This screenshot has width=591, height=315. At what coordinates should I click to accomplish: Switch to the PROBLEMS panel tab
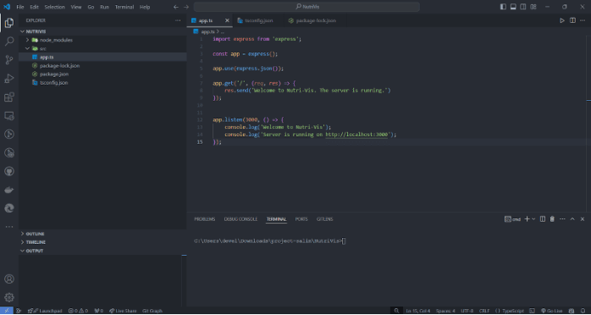[x=205, y=219]
